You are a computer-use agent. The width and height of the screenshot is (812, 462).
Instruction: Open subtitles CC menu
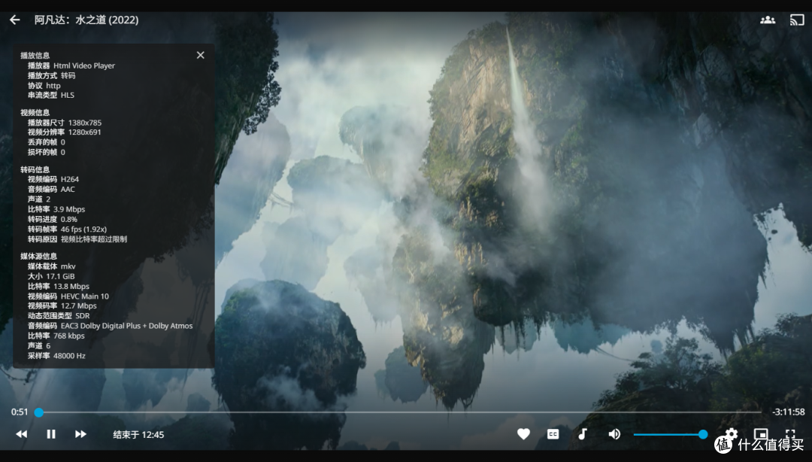[553, 434]
